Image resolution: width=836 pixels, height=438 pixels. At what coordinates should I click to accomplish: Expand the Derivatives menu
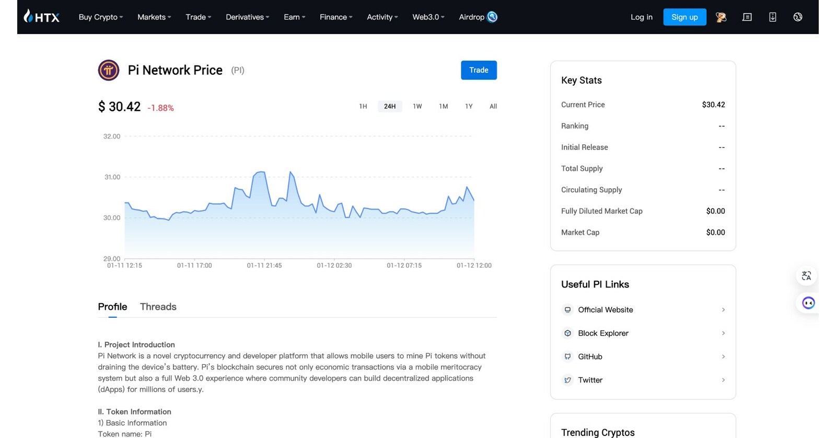[248, 17]
